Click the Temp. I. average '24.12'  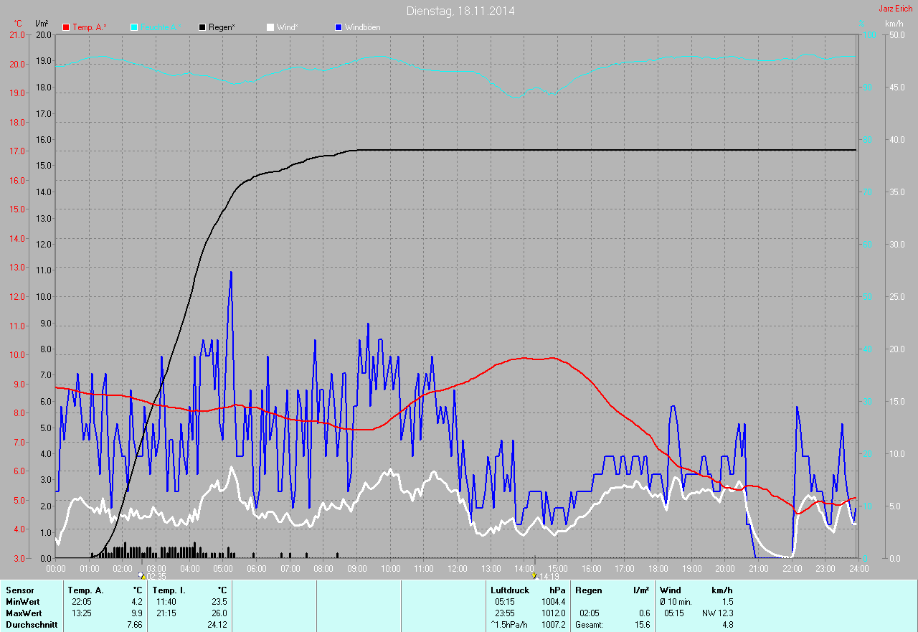point(217,624)
